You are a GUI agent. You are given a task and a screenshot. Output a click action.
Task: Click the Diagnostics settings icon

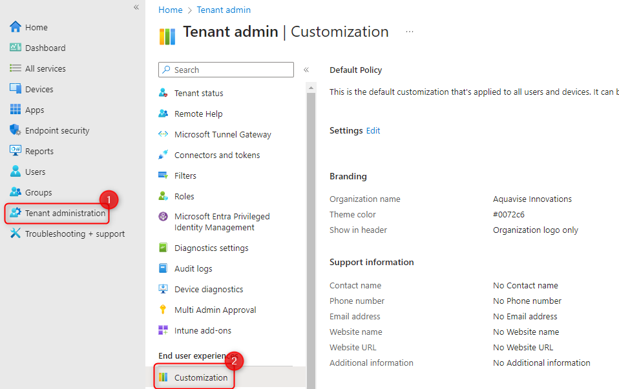[163, 248]
